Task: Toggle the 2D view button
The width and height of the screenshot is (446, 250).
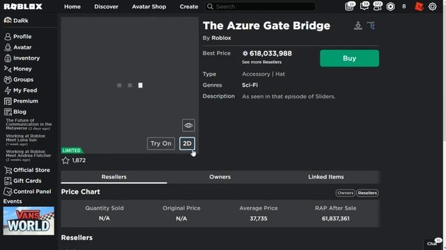Action: pos(187,144)
